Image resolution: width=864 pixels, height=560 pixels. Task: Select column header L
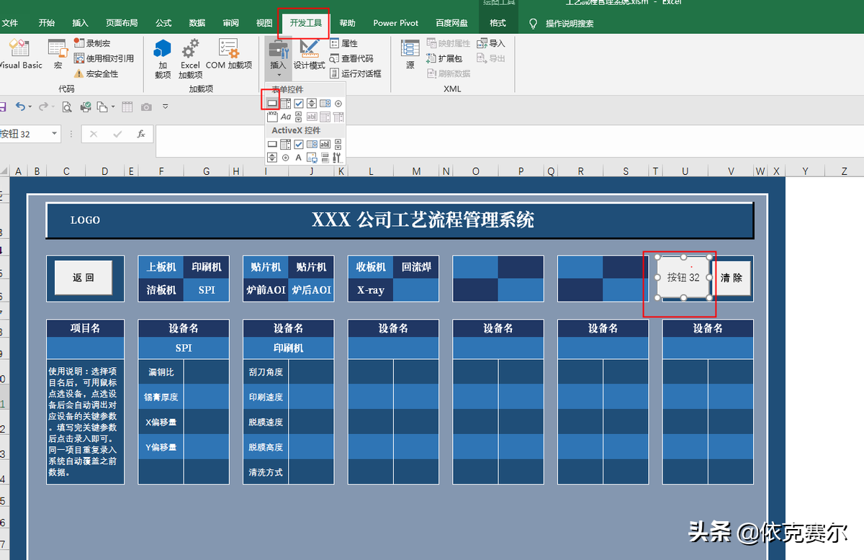371,171
